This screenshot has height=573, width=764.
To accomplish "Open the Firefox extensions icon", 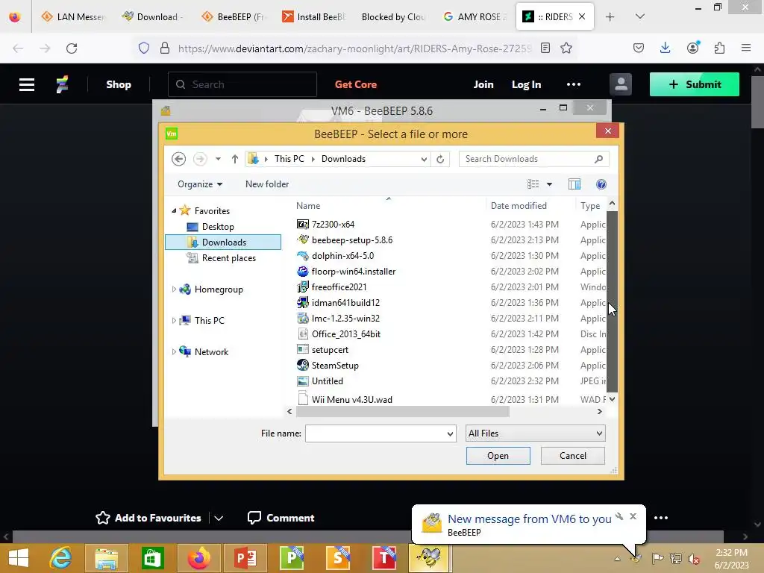I will click(719, 48).
